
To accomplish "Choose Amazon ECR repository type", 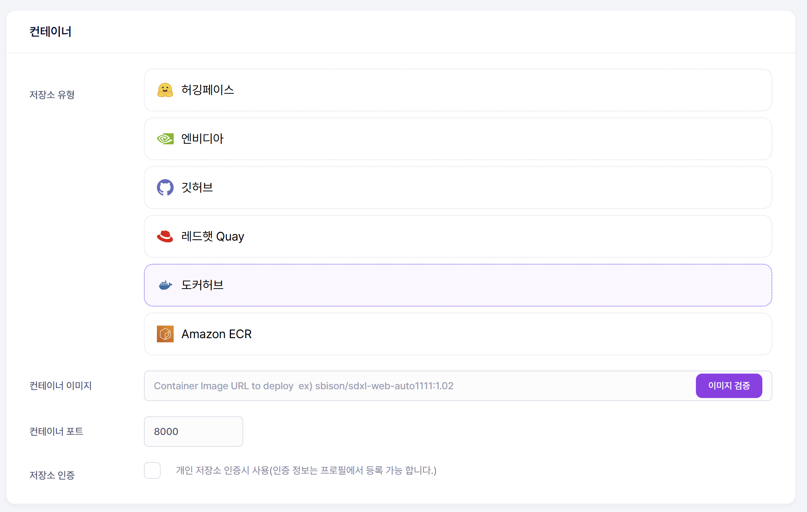I will (x=458, y=334).
